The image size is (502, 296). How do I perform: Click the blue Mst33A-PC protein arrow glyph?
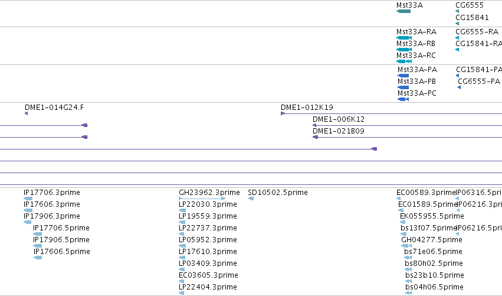pos(403,99)
